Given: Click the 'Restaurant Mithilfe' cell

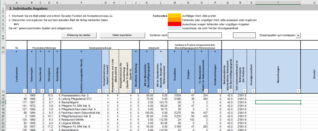Looking at the screenshot, I should [81, 120].
